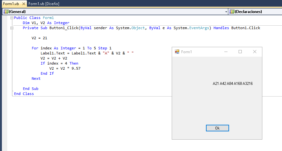Click the label showing A21 A42 A84
Screen dimensions: 282x151
(233, 84)
